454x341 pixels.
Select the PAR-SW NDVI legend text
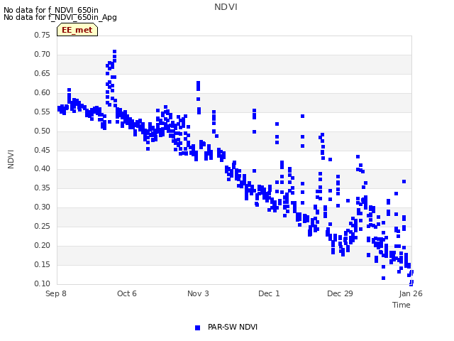[233, 327]
